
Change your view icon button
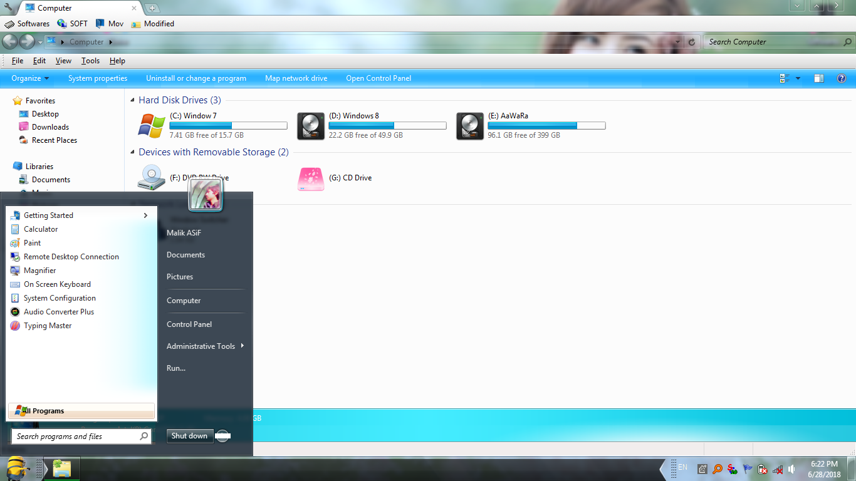pos(784,78)
